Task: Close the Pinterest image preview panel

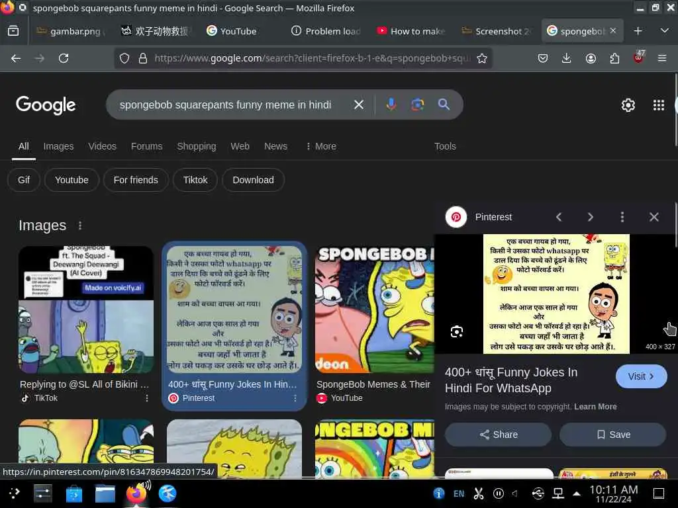Action: coord(654,217)
